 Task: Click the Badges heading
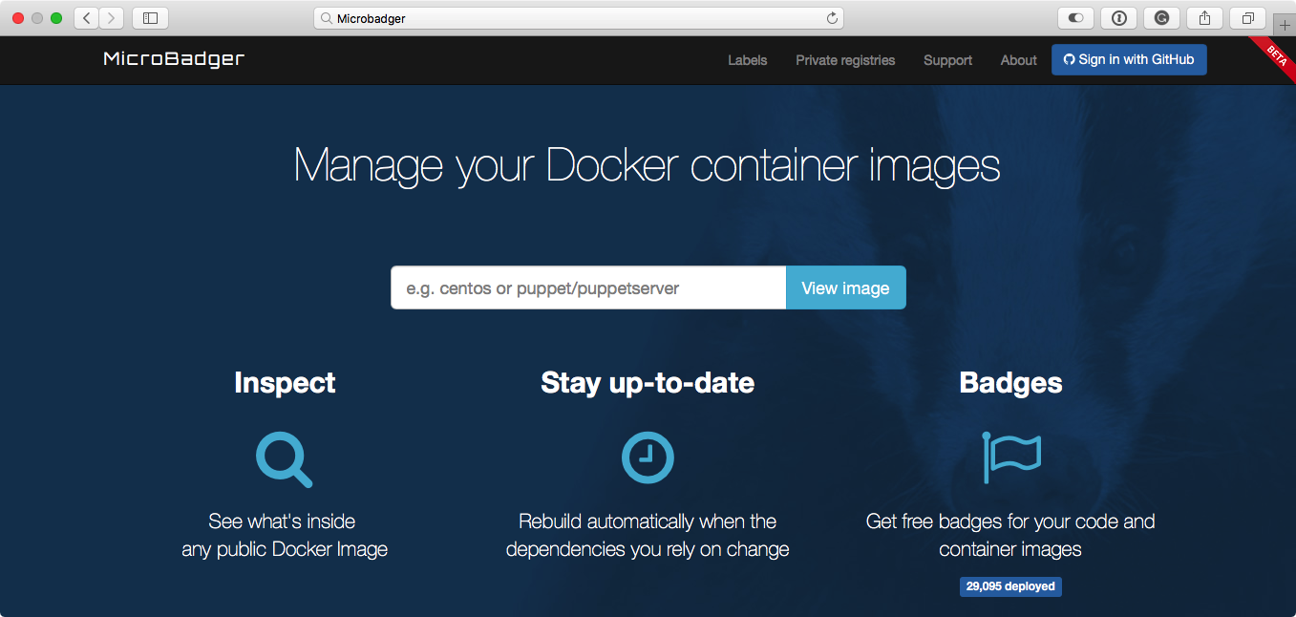coord(1010,383)
